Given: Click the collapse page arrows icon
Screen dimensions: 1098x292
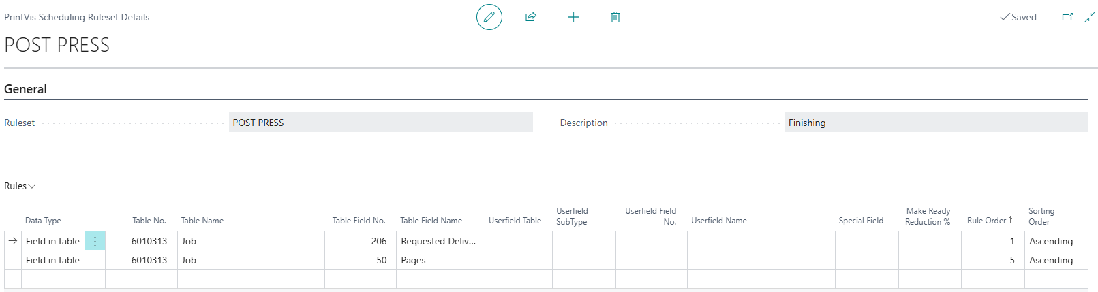Looking at the screenshot, I should click(1090, 17).
